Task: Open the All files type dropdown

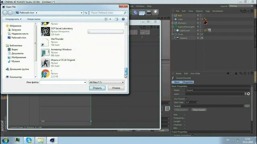Action: 106,82
